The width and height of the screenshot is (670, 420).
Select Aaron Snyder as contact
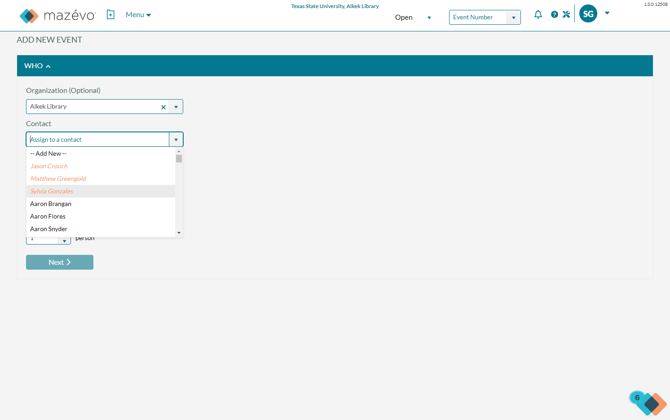pyautogui.click(x=101, y=229)
